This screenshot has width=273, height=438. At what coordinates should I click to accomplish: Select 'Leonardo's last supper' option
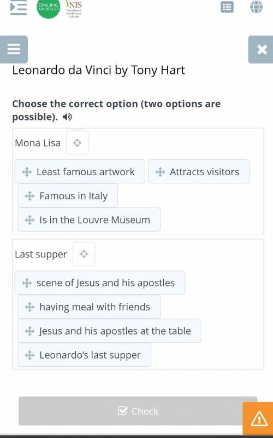click(x=85, y=355)
